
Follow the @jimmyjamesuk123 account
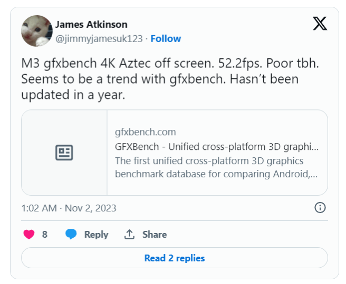(166, 38)
